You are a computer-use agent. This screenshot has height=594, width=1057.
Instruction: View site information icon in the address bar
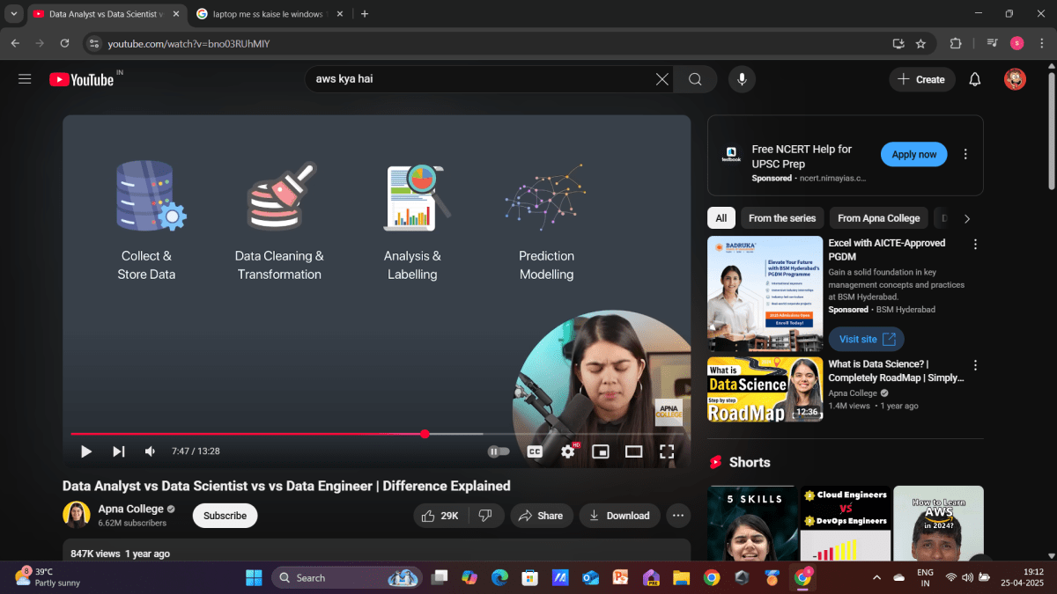click(x=95, y=43)
